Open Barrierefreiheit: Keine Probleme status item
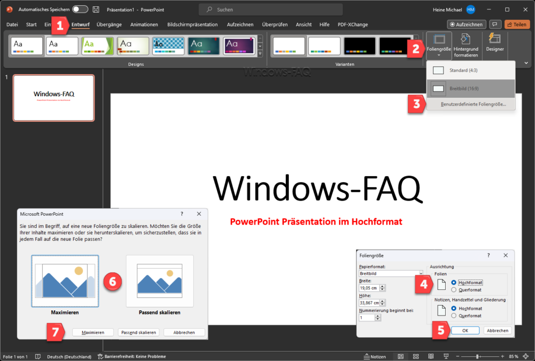 tap(132, 357)
